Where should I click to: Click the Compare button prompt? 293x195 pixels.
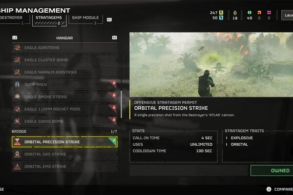coord(280,189)
